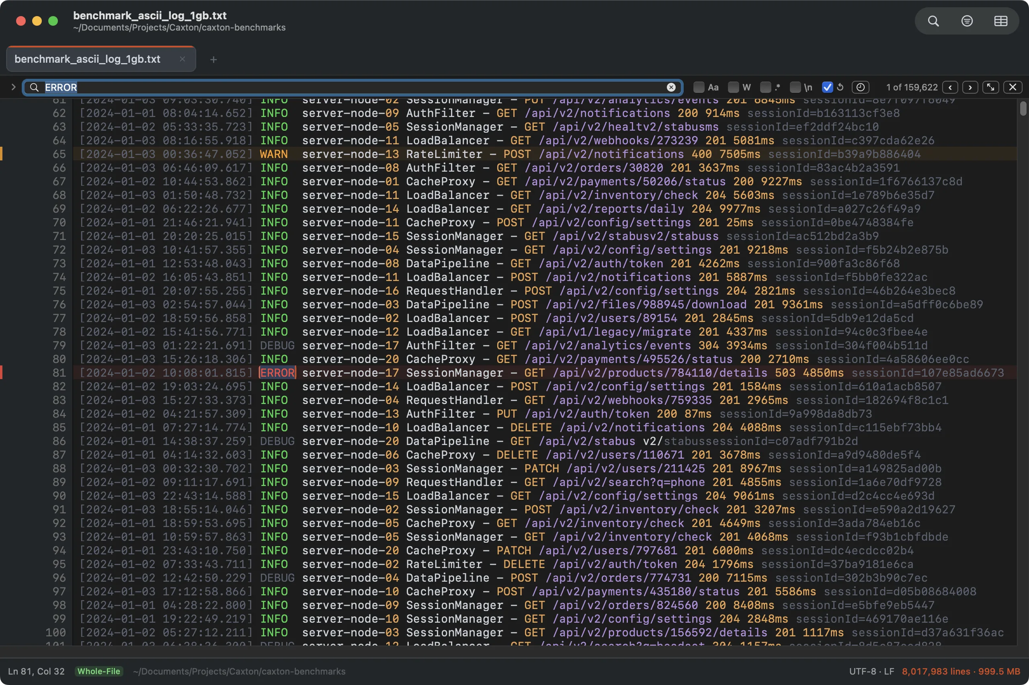Click /api/v1/legacy/migrate path on line 78
Image resolution: width=1029 pixels, height=685 pixels.
point(615,332)
